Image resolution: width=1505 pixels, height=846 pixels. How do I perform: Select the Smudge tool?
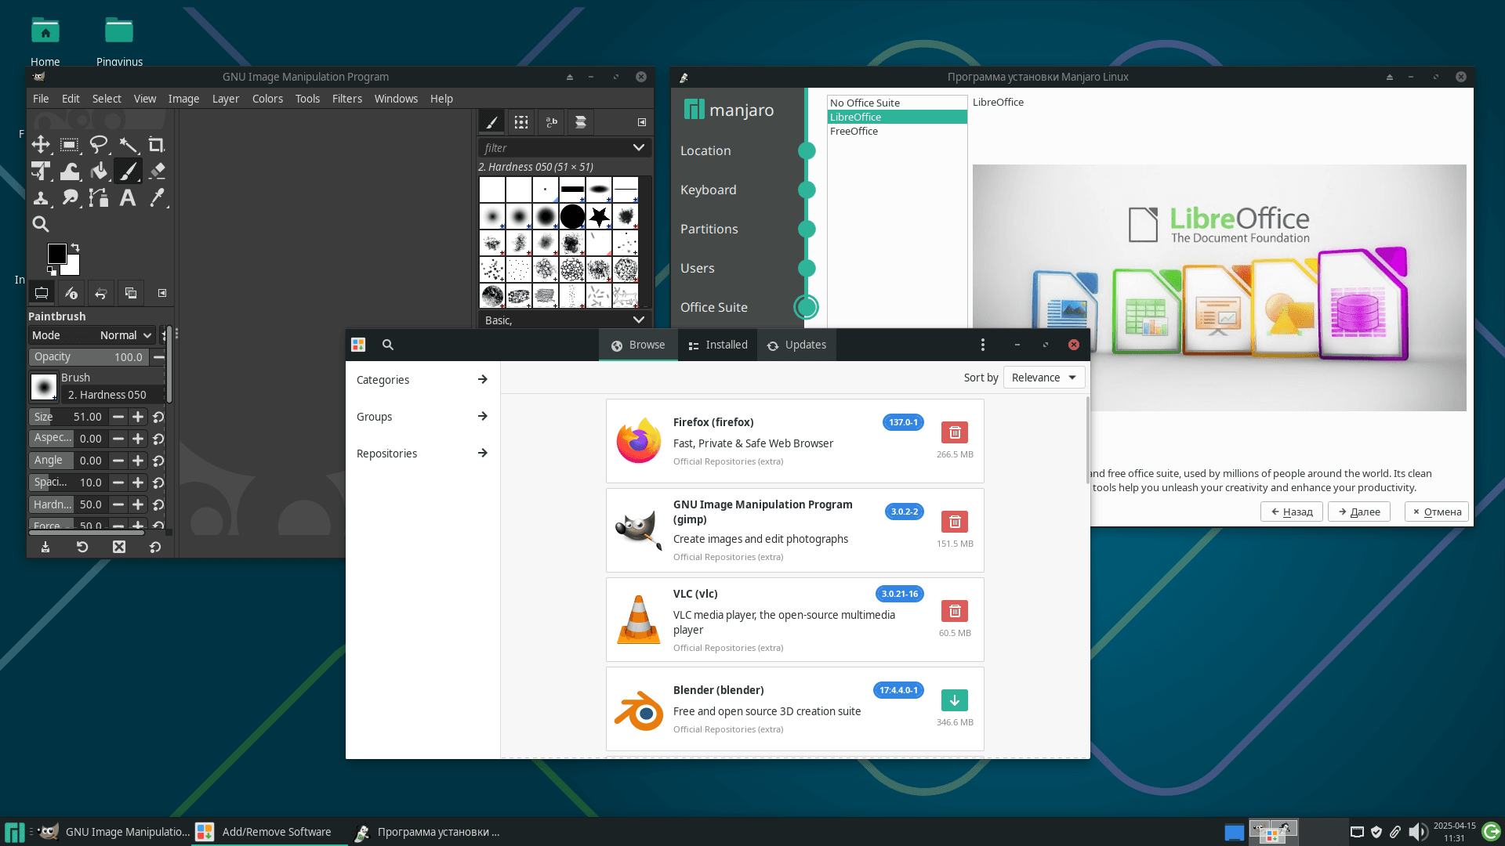coord(70,197)
